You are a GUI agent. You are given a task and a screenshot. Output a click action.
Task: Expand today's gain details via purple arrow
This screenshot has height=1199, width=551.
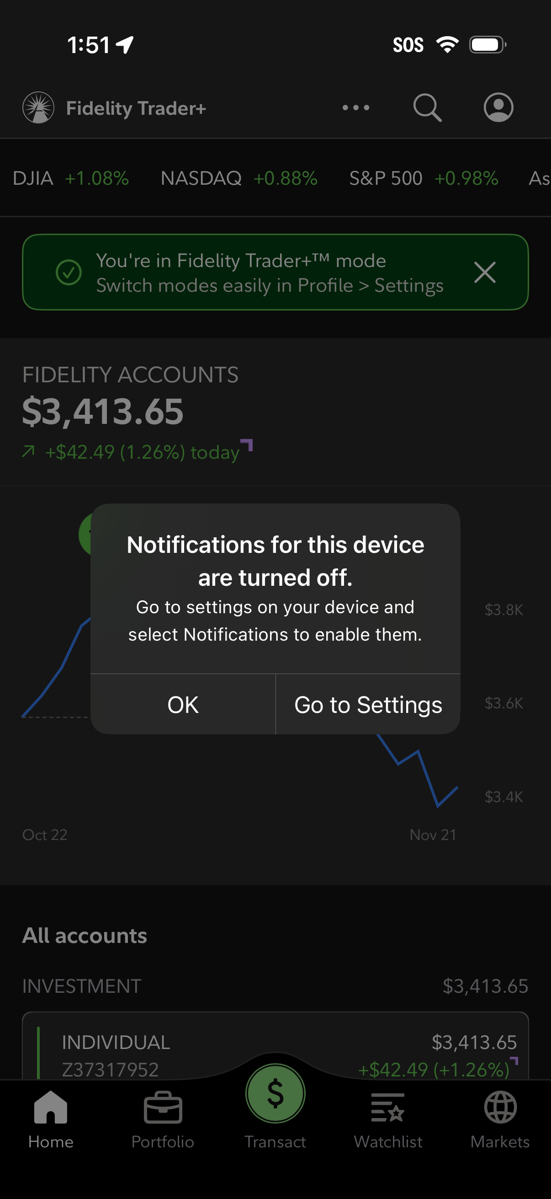[248, 446]
